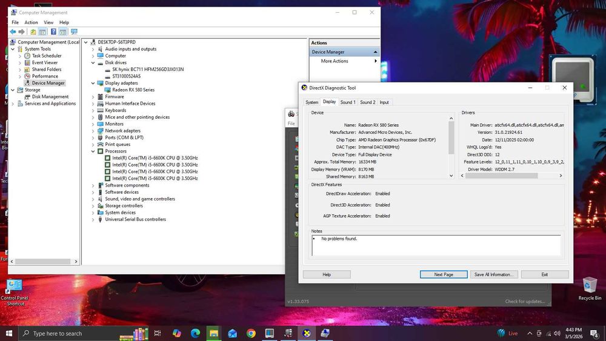This screenshot has width=606, height=341.
Task: Click the Help button in DirectX Diagnostic Tool
Action: click(327, 274)
